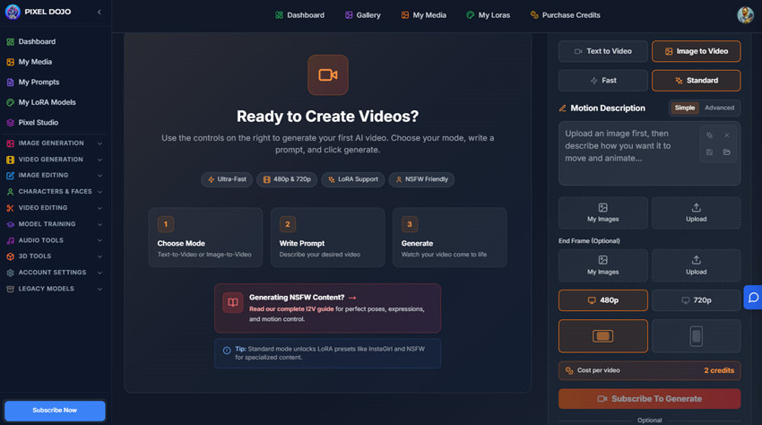Screen dimensions: 762x425
Task: Open the chat support bubble
Action: [x=753, y=297]
